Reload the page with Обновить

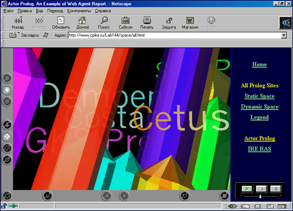[x=61, y=23]
